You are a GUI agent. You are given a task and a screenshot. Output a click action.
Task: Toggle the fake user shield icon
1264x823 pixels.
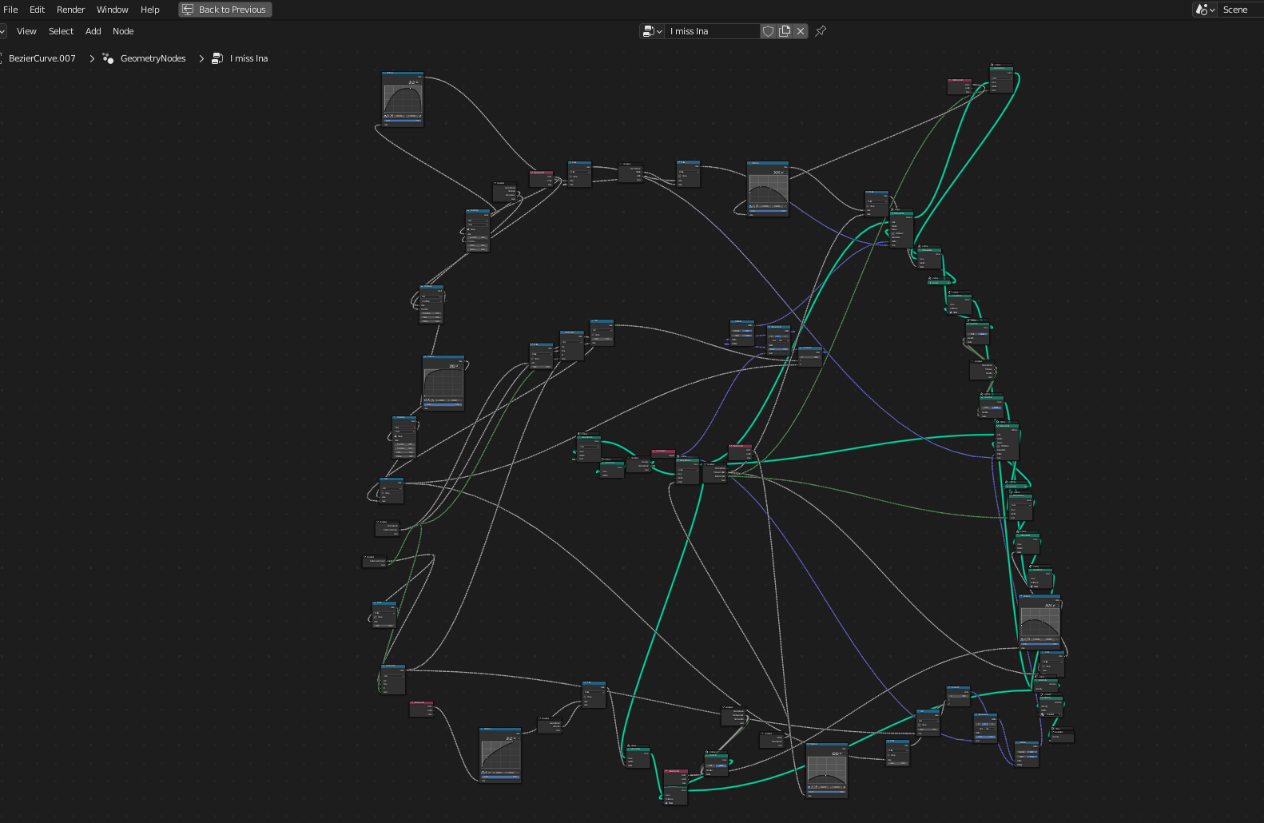click(x=768, y=31)
